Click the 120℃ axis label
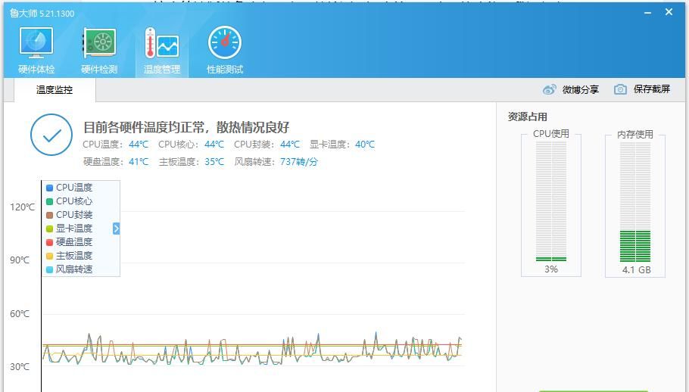Viewport: 689px width, 392px height. coord(23,207)
